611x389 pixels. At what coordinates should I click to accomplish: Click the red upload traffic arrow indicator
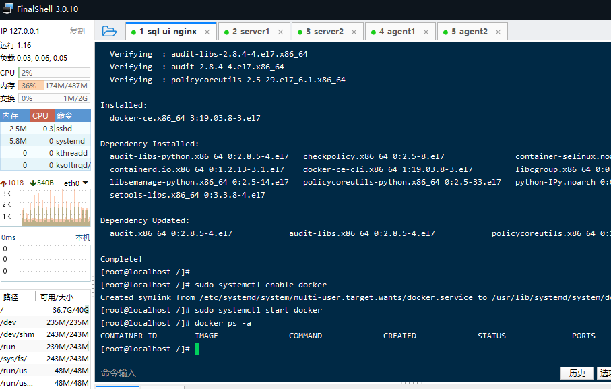(5, 182)
